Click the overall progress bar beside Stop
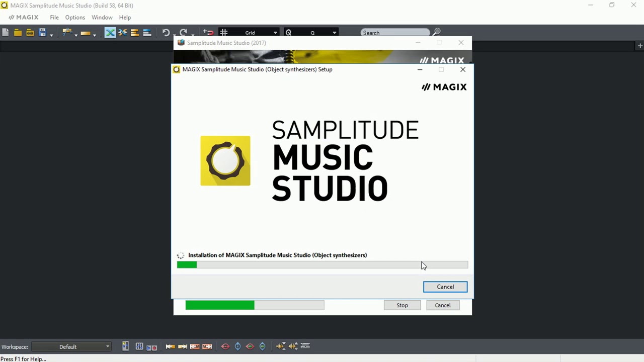 coord(255,305)
